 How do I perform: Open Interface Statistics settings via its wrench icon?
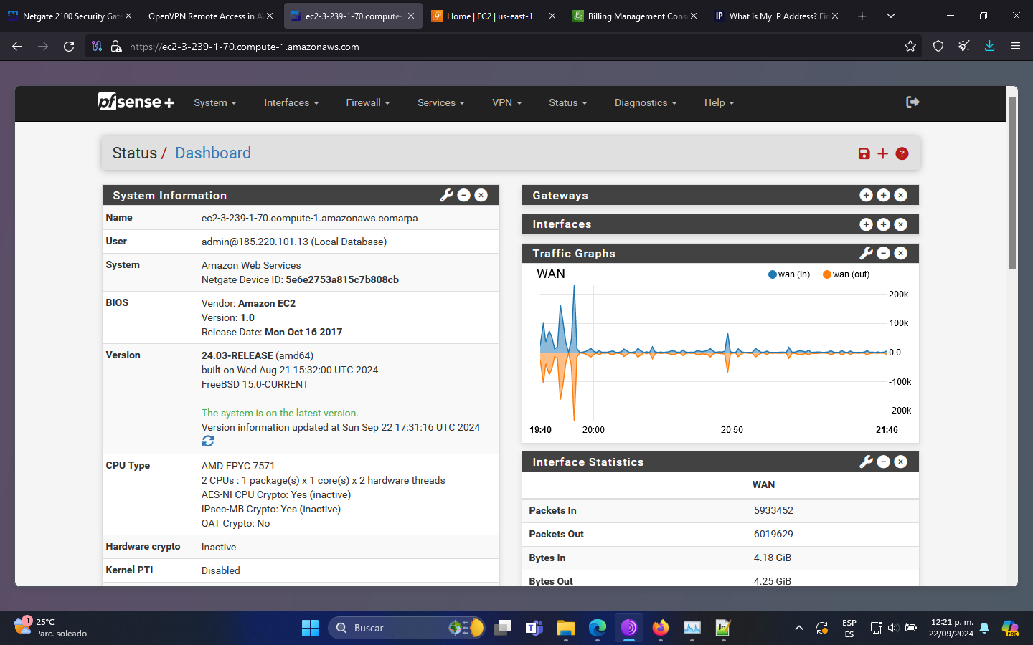click(x=866, y=462)
